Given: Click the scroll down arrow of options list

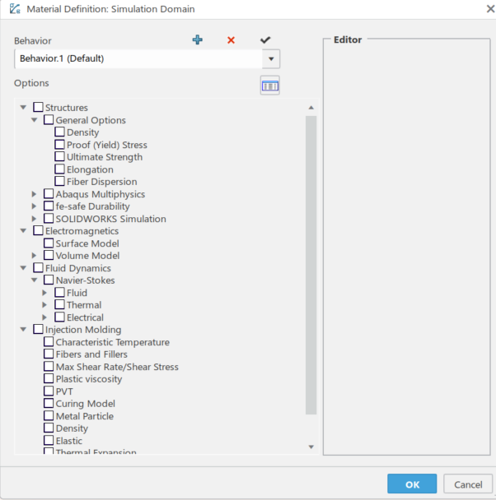Looking at the screenshot, I should pos(311,447).
